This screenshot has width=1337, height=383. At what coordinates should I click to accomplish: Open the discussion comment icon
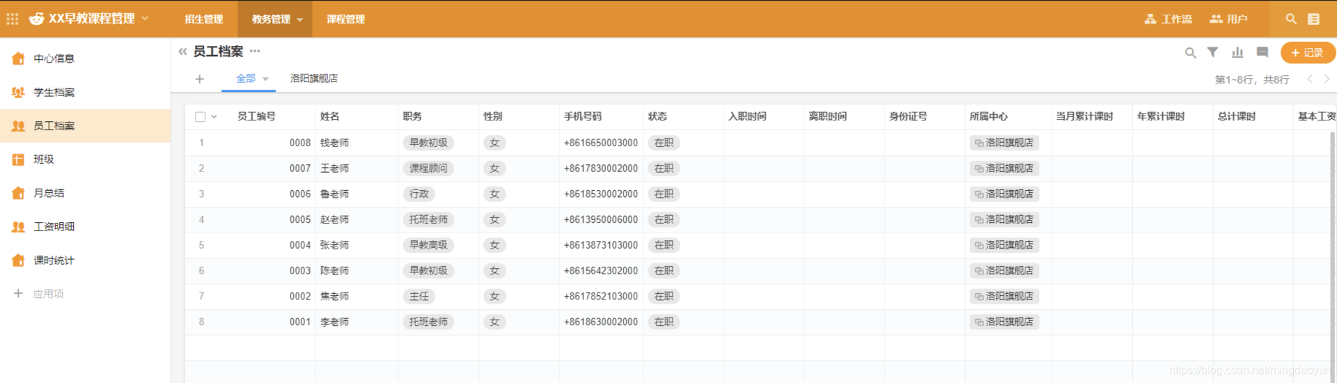[x=1262, y=52]
